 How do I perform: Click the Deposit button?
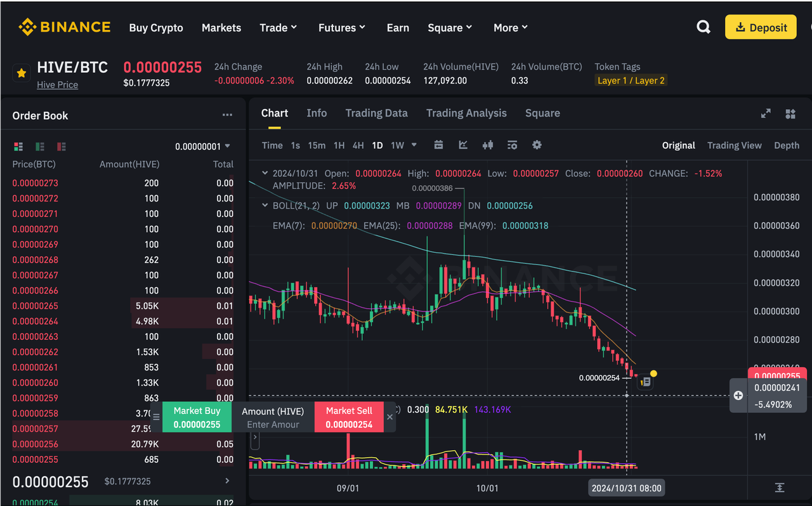point(761,27)
